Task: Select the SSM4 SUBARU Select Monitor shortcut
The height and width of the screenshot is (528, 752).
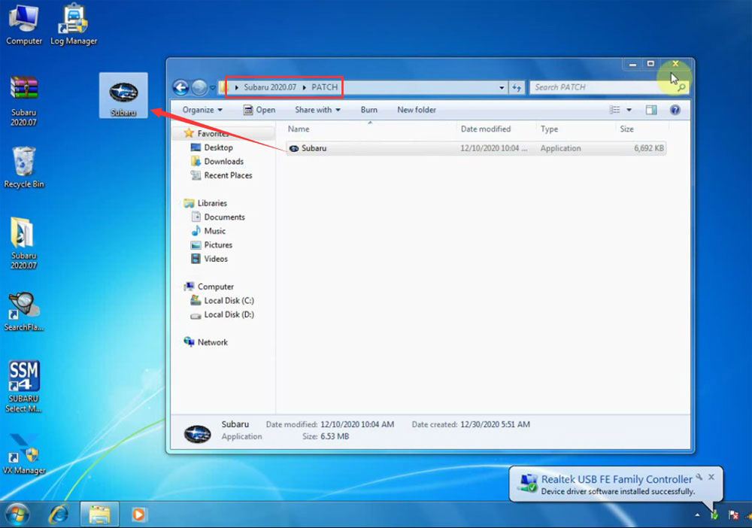Action: click(x=23, y=387)
